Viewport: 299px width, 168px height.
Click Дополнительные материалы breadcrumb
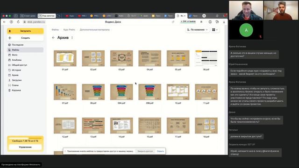(x=94, y=30)
